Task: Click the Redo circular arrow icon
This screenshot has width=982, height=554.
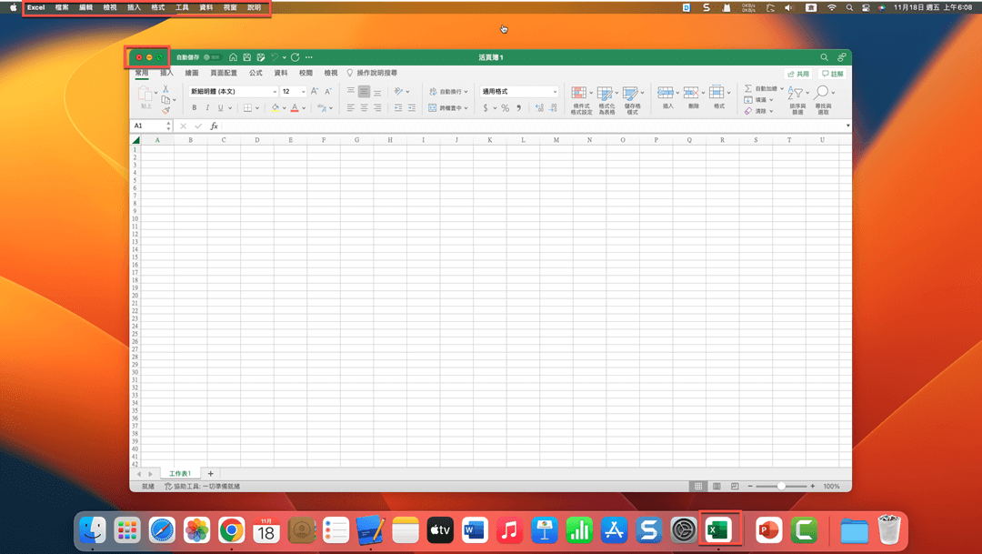Action: coord(295,57)
